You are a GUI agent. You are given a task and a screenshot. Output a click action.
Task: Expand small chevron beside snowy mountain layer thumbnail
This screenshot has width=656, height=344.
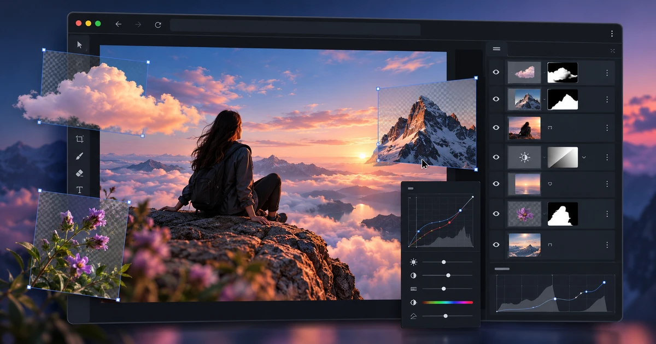544,99
